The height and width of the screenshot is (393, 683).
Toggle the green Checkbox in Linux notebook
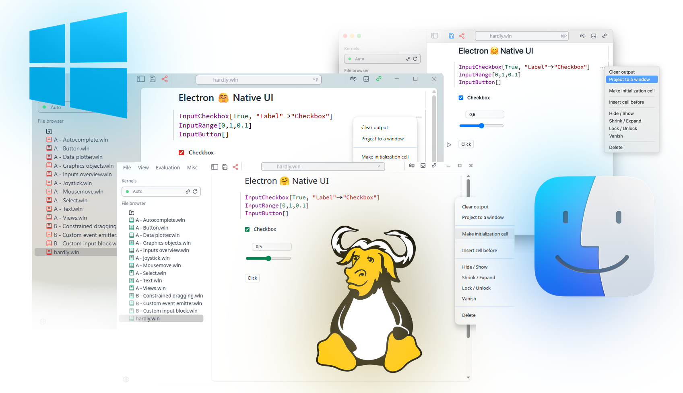point(248,229)
